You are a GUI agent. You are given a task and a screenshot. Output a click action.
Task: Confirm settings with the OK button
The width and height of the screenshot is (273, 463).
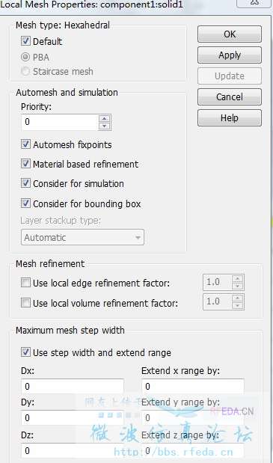(x=230, y=34)
